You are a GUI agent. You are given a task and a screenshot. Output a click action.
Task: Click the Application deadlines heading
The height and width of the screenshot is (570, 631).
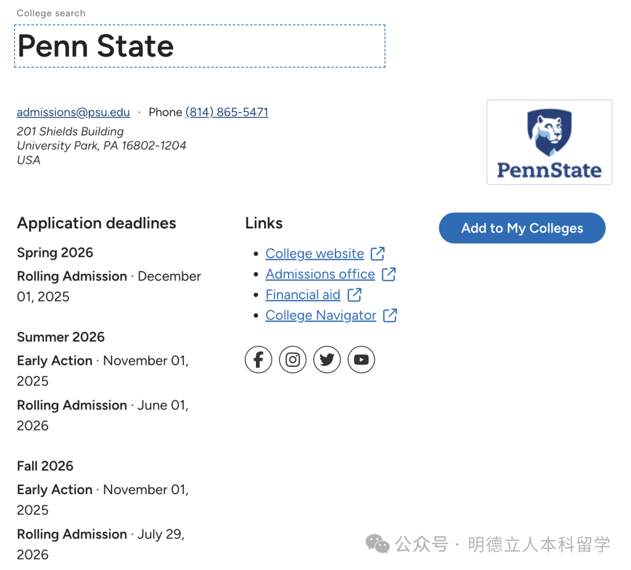[96, 223]
